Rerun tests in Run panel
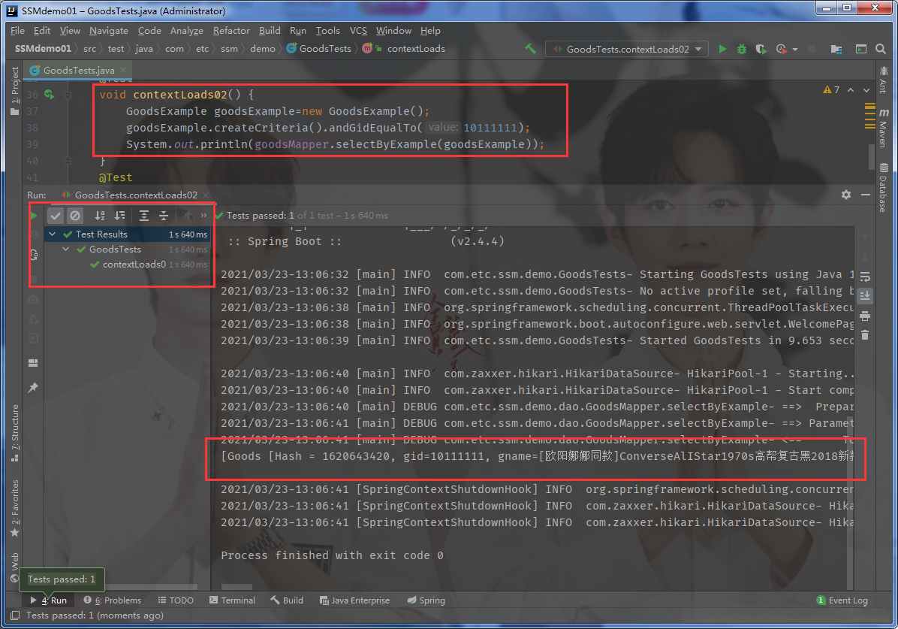 coord(34,216)
